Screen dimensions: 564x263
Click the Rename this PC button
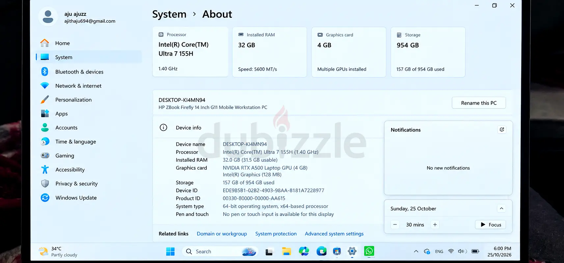point(479,103)
